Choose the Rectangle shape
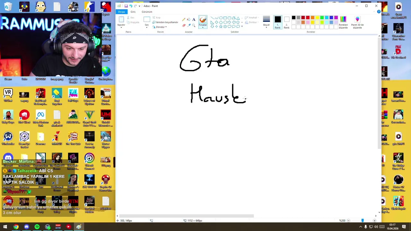 [225, 18]
